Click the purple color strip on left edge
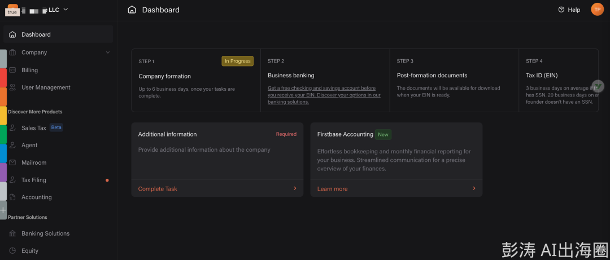The width and height of the screenshot is (610, 260). (3, 172)
